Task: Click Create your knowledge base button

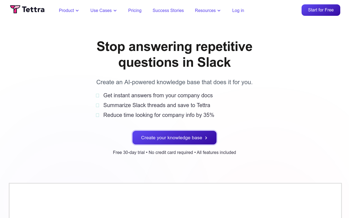Action: (x=174, y=138)
